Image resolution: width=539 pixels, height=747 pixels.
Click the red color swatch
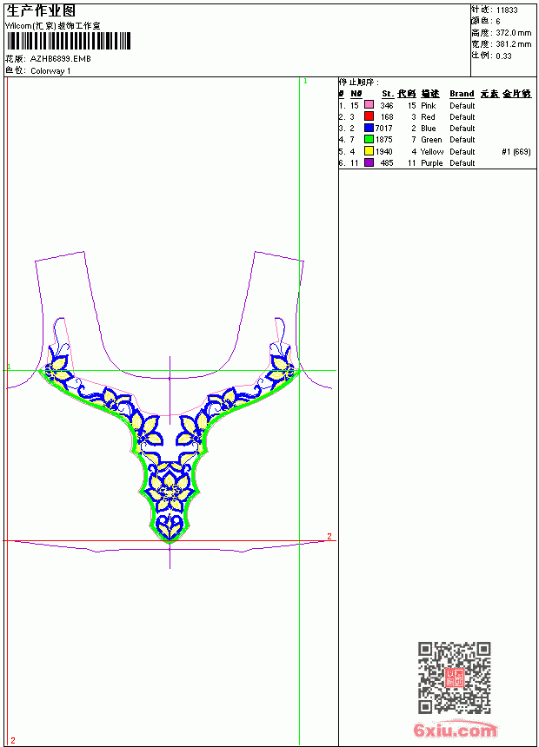[369, 116]
